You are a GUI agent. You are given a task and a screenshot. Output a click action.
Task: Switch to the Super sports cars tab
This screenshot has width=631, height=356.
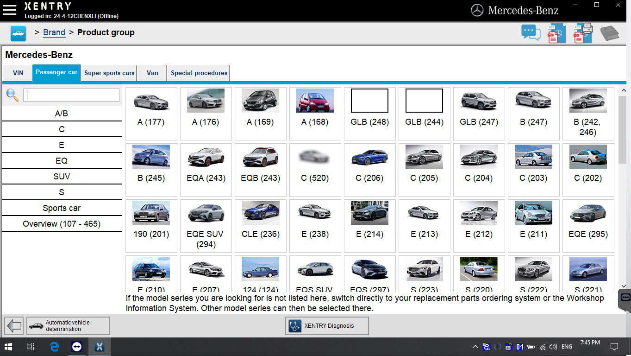(x=109, y=73)
